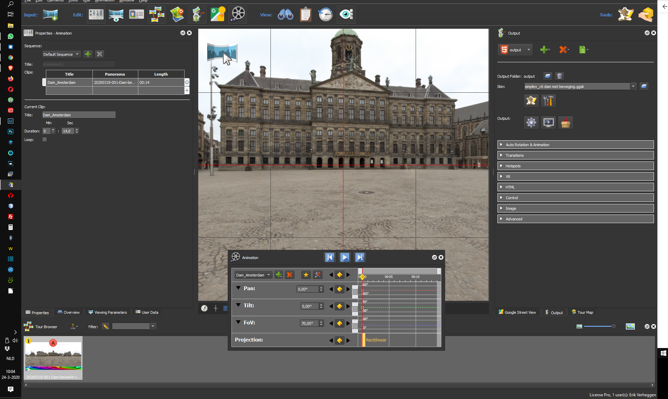Open the Tour Map icon in the toolbar
The image size is (668, 399).
coord(177,15)
